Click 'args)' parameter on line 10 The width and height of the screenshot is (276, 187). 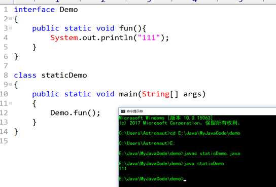[194, 94]
